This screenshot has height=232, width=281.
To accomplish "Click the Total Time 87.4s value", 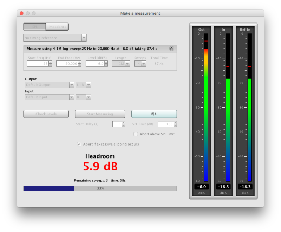I will click(x=159, y=64).
